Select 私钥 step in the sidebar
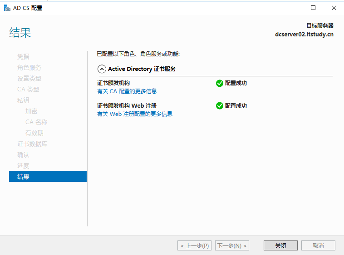This screenshot has width=344, height=255. click(x=23, y=100)
